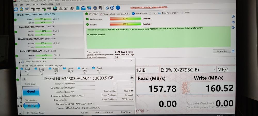This screenshot has width=258, height=116.
Task: Click the Repeat Test button
Action: click(222, 51)
